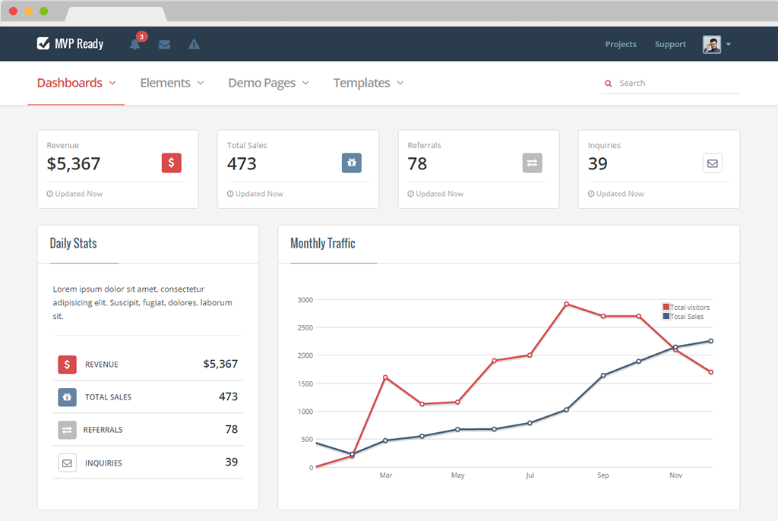The width and height of the screenshot is (778, 521).
Task: Click the envelope icon in Inquiries card
Action: tap(713, 163)
